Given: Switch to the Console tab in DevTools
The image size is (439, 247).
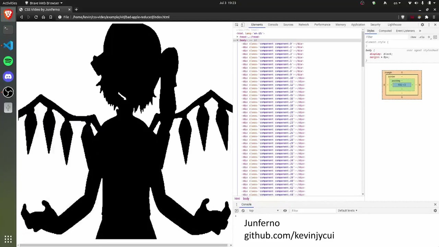Looking at the screenshot, I should [273, 25].
